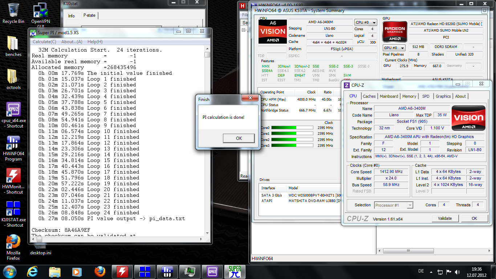The image size is (496, 279).
Task: Open the Windows Start menu orb
Action: click(9, 271)
